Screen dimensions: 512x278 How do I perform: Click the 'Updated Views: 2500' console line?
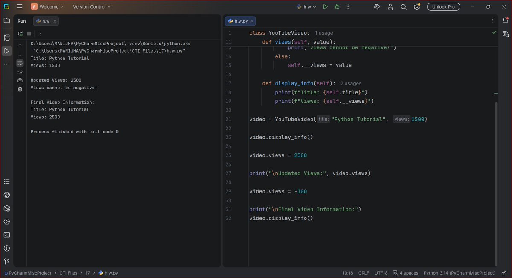pyautogui.click(x=56, y=80)
